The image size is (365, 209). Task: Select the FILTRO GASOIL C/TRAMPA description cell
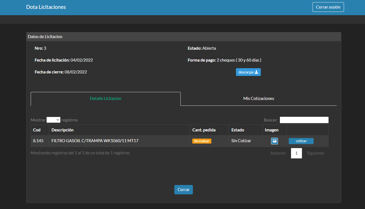[95, 141]
